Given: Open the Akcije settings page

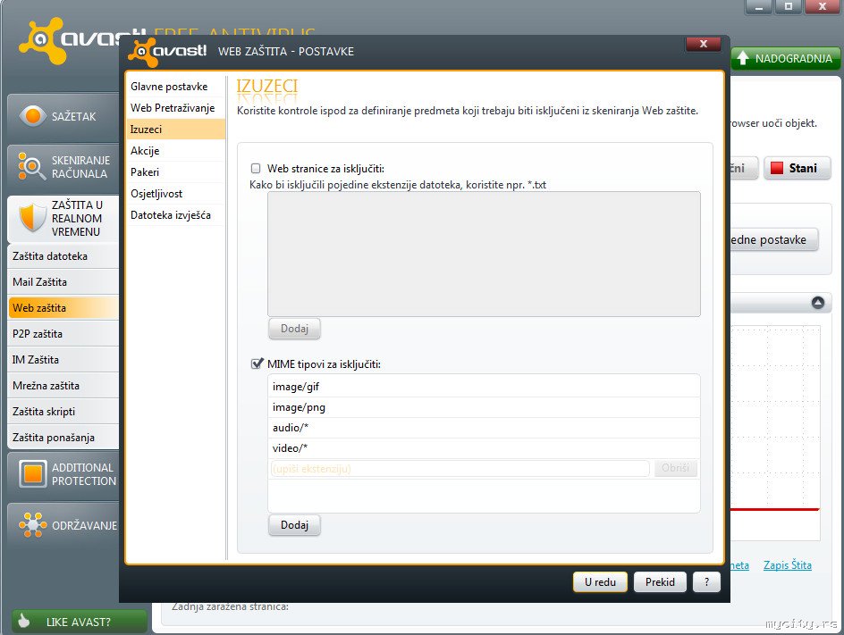Looking at the screenshot, I should [175, 151].
